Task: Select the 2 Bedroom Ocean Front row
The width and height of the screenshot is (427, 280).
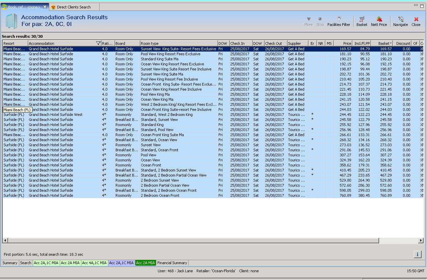Action: click(160, 195)
